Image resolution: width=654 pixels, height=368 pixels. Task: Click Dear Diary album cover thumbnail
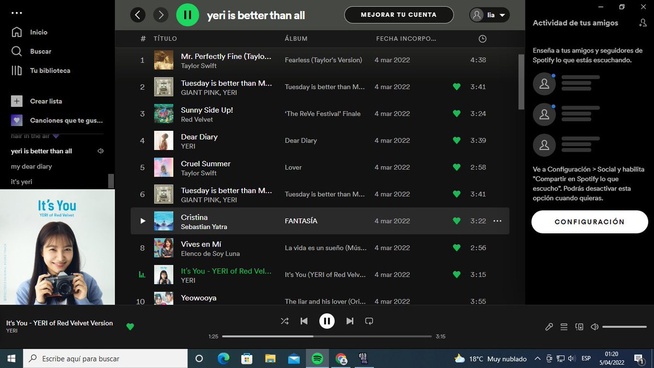[x=163, y=140]
